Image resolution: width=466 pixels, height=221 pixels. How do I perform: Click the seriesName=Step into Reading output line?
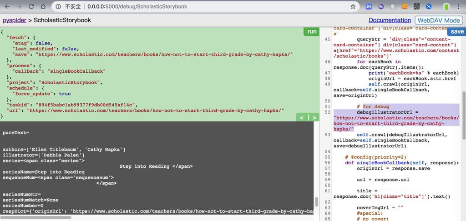[x=44, y=172]
